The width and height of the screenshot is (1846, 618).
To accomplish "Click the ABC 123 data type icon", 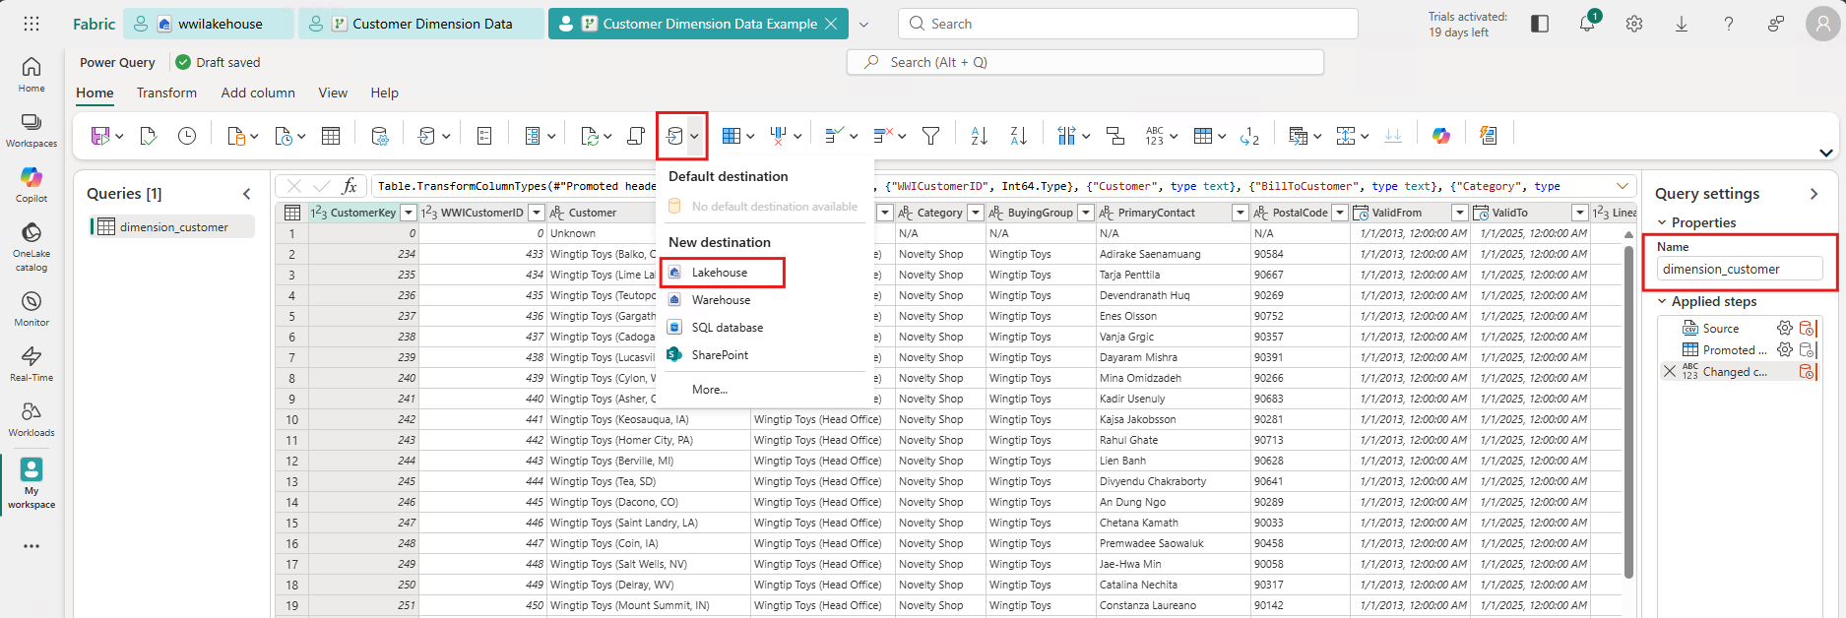I will pos(1155,136).
